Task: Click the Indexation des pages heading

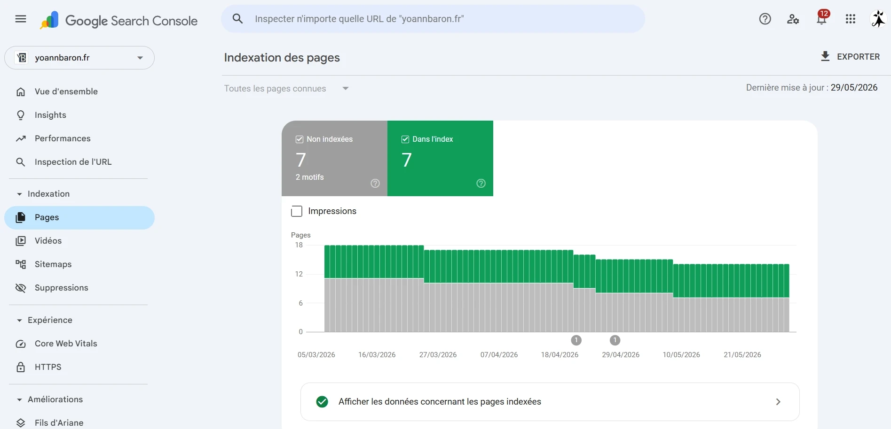Action: point(282,58)
